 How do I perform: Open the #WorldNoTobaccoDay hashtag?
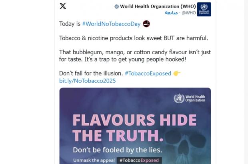pyautogui.click(x=111, y=24)
